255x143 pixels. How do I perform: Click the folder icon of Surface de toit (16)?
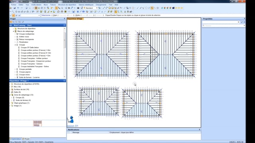click(x=12, y=89)
